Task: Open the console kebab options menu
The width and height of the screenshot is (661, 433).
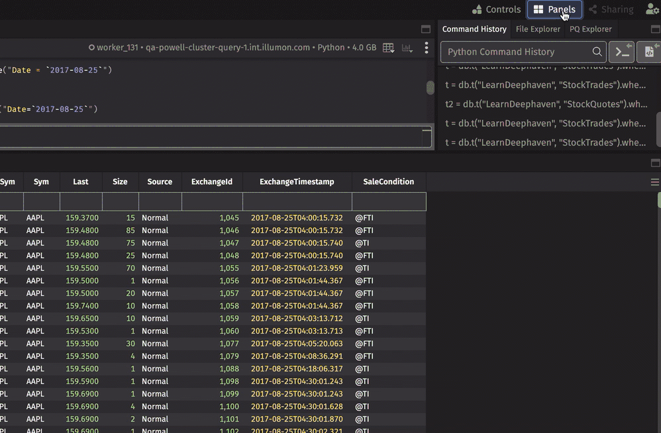Action: pos(427,48)
